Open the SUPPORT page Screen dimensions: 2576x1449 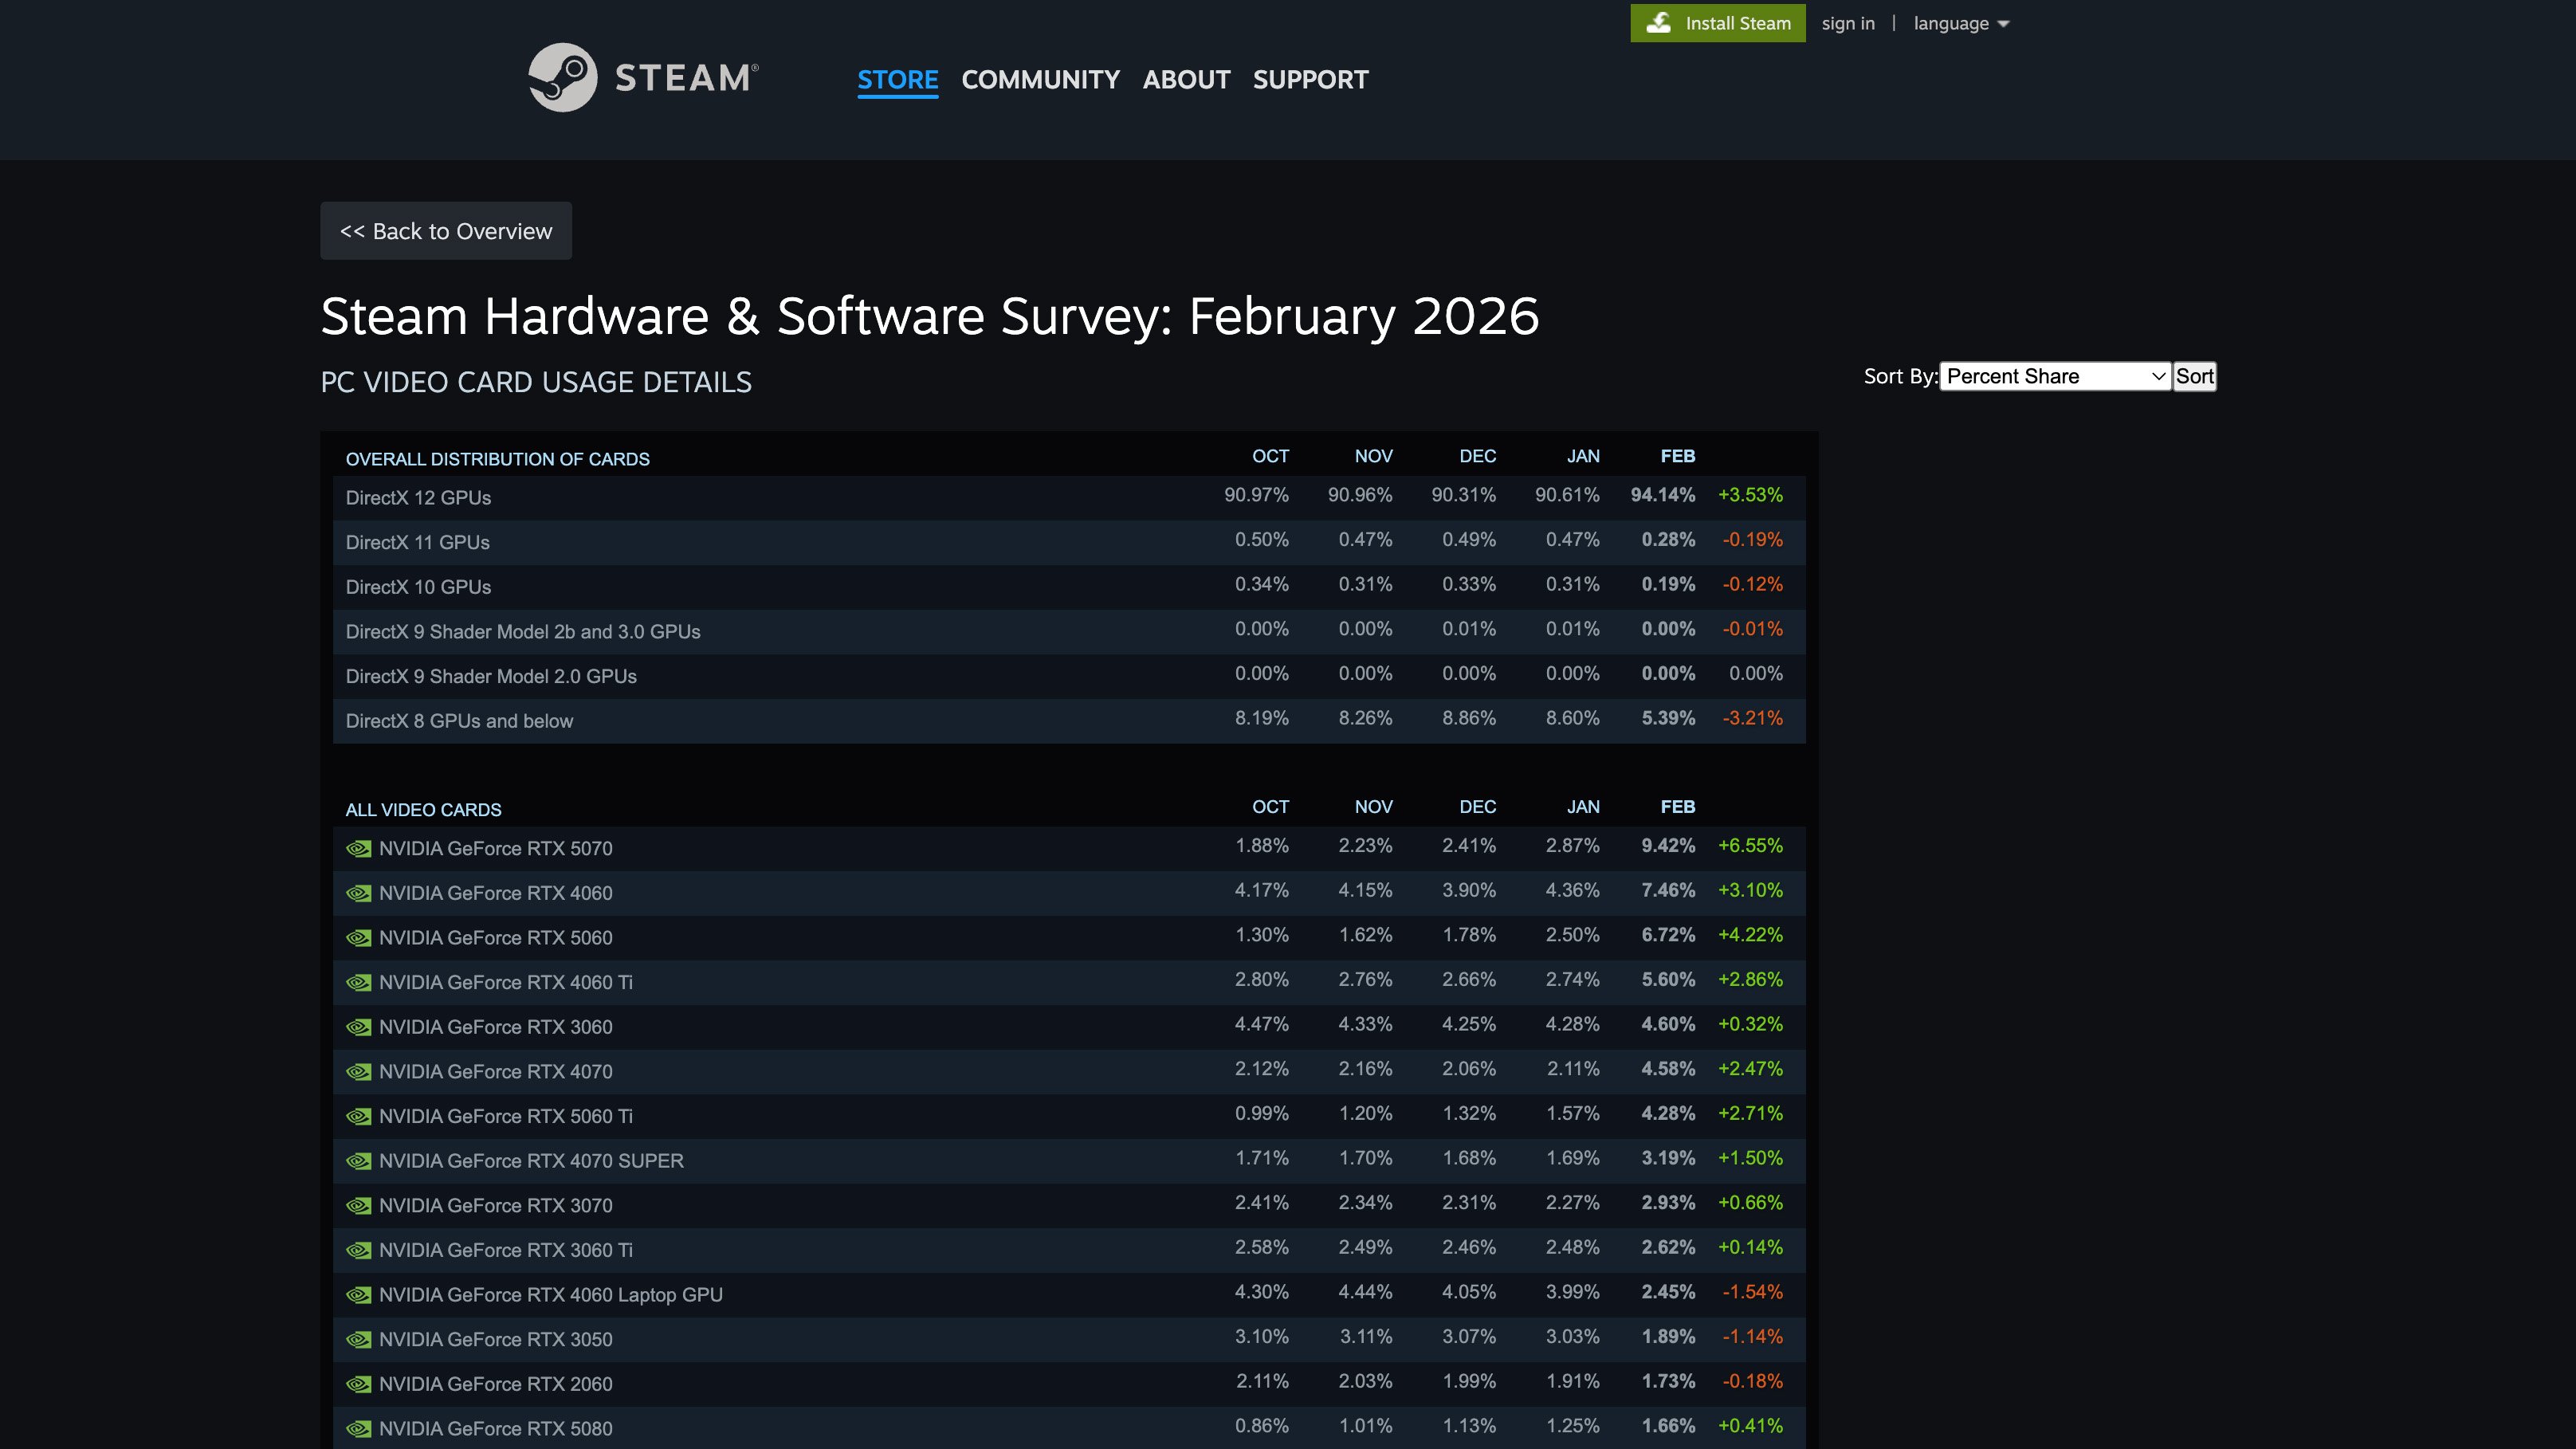click(1311, 80)
